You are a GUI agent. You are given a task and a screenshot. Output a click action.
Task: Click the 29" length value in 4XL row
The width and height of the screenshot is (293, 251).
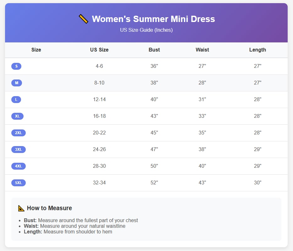pos(258,166)
